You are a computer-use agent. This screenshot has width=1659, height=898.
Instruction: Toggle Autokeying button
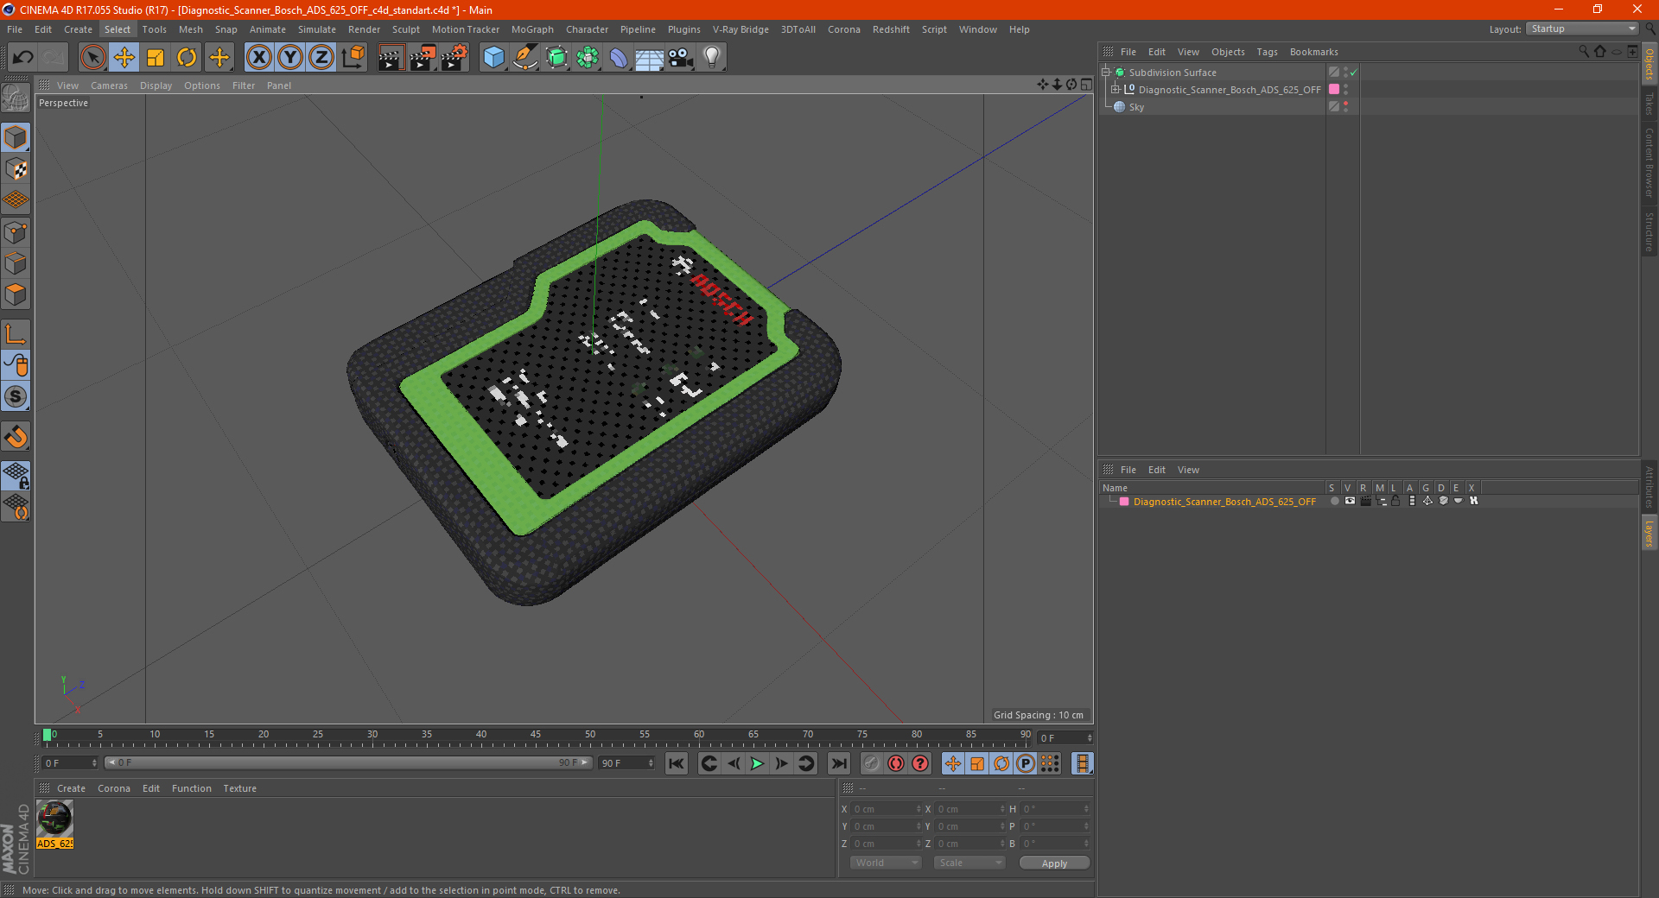click(x=896, y=763)
